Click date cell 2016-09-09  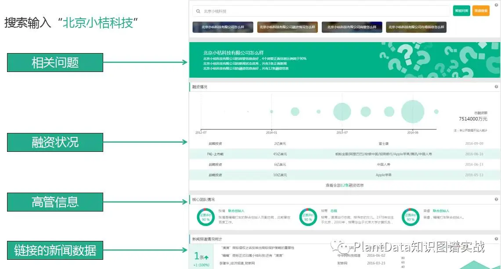coord(474,144)
